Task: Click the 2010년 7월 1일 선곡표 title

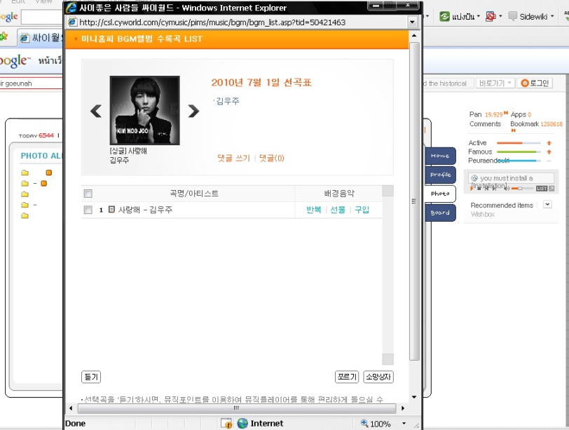Action: [261, 83]
